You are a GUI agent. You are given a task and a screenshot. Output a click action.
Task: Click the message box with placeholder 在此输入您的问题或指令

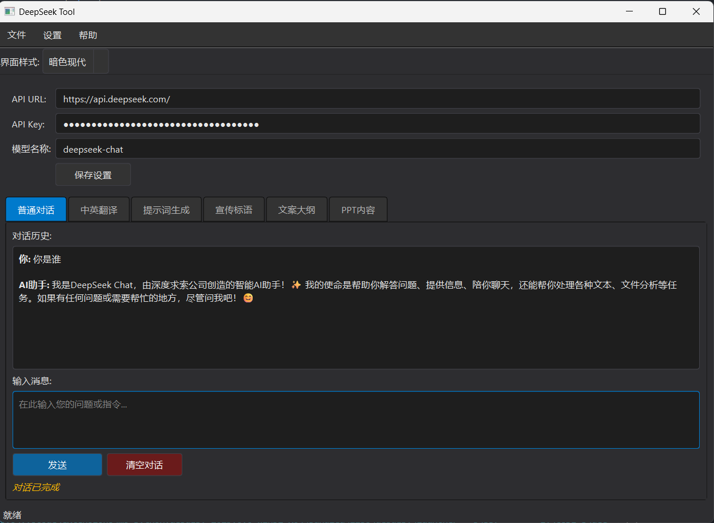[356, 420]
